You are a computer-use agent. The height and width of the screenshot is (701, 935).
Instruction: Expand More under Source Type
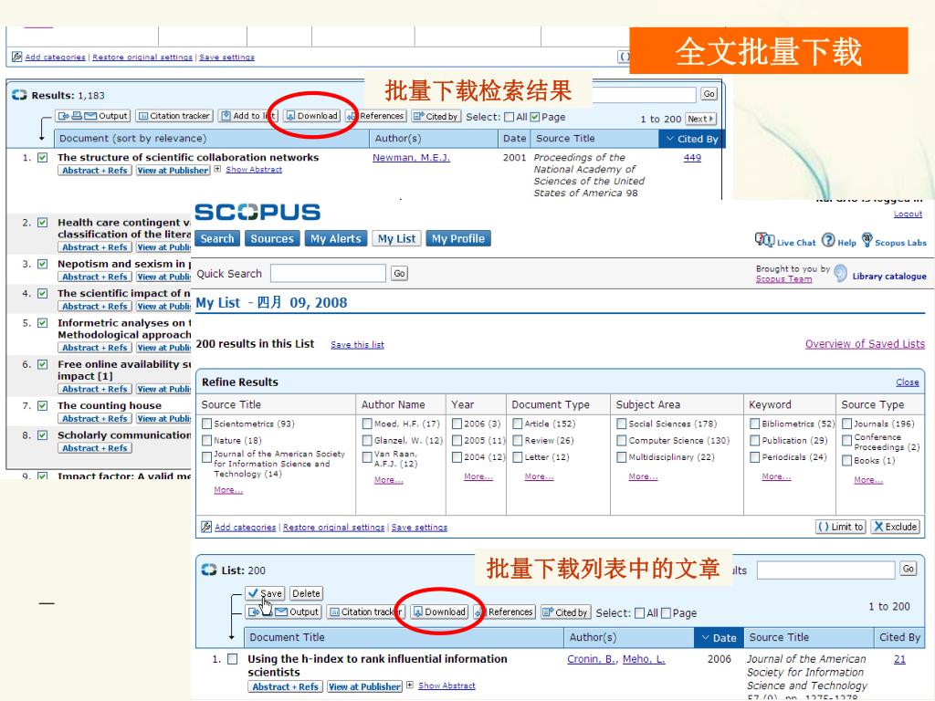[x=868, y=479]
